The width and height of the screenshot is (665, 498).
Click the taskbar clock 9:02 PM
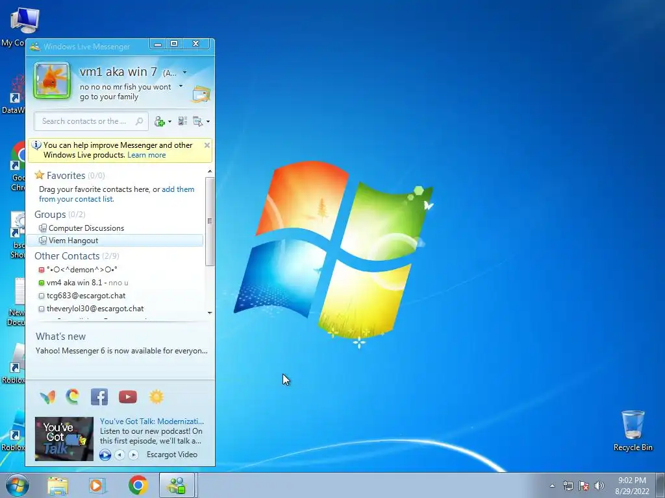click(x=632, y=480)
